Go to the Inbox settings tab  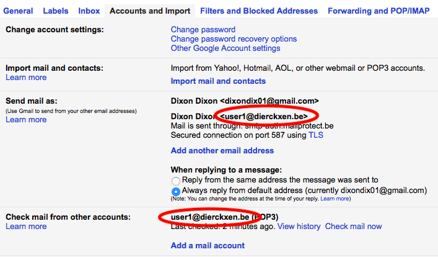point(89,11)
